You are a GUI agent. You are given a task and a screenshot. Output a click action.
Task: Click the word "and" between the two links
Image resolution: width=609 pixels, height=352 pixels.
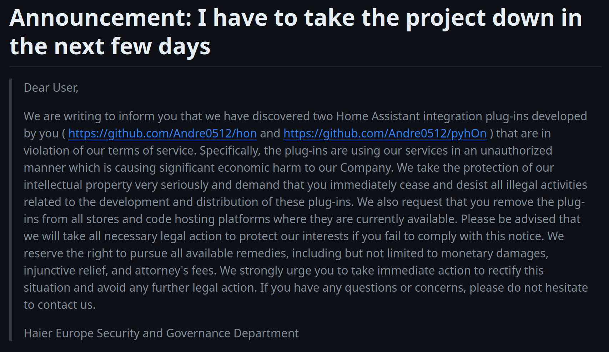(x=270, y=134)
